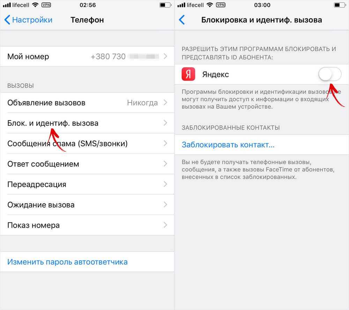Tap Изменить пароль автоответчика link
The height and width of the screenshot is (310, 349).
67,262
